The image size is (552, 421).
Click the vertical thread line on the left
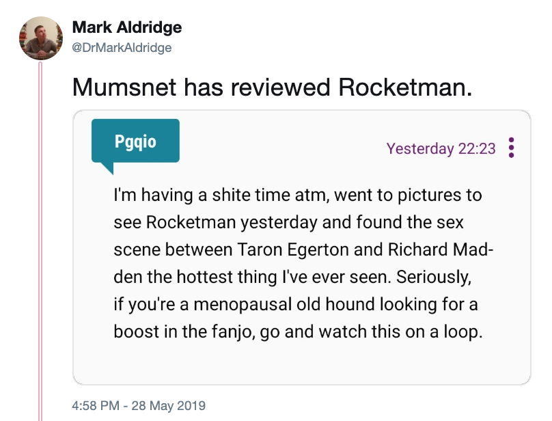pyautogui.click(x=41, y=239)
